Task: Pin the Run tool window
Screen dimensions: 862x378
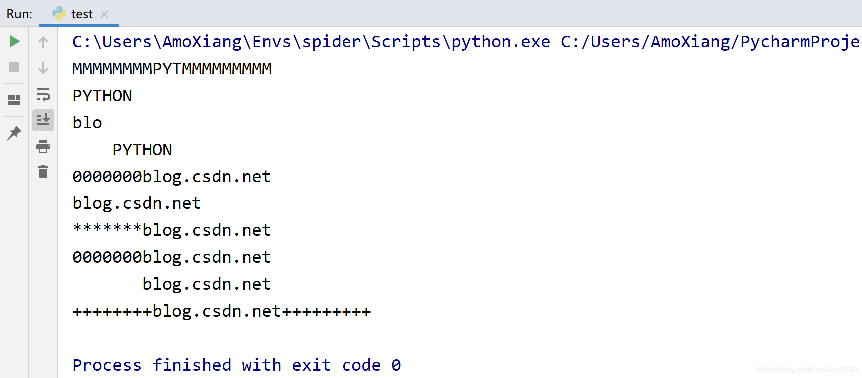Action: coord(14,133)
